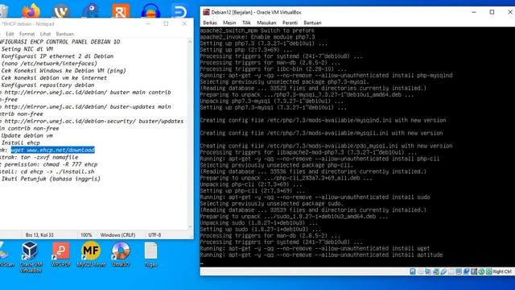The height and width of the screenshot is (290, 515).
Task: Click VirtualBox network adapter status icon
Action: pos(436,271)
